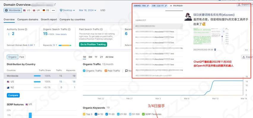Click the Semrush Domain Rank 6.4M value

click(30, 45)
